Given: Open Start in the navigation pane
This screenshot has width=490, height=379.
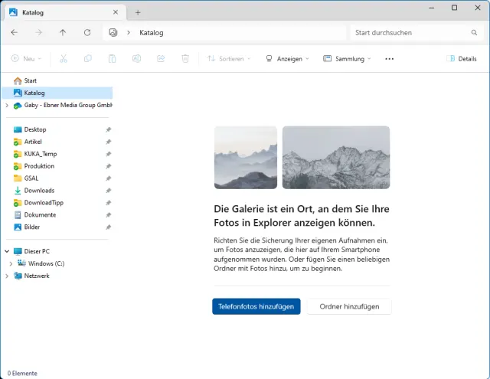Looking at the screenshot, I should tap(30, 80).
